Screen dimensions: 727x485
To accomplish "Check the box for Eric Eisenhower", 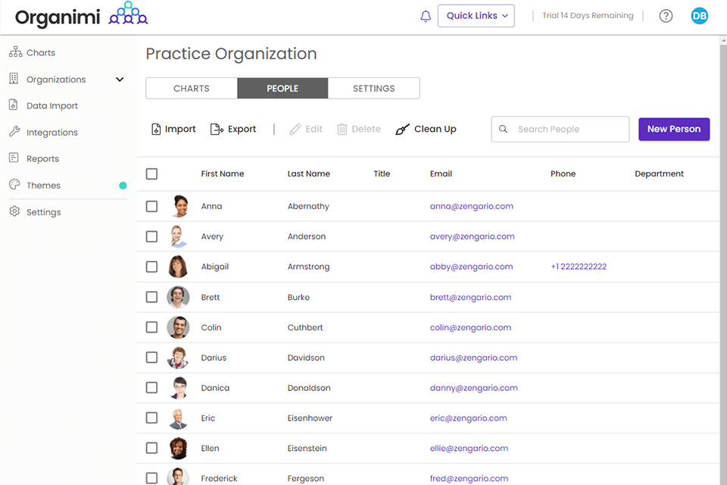I will [151, 418].
